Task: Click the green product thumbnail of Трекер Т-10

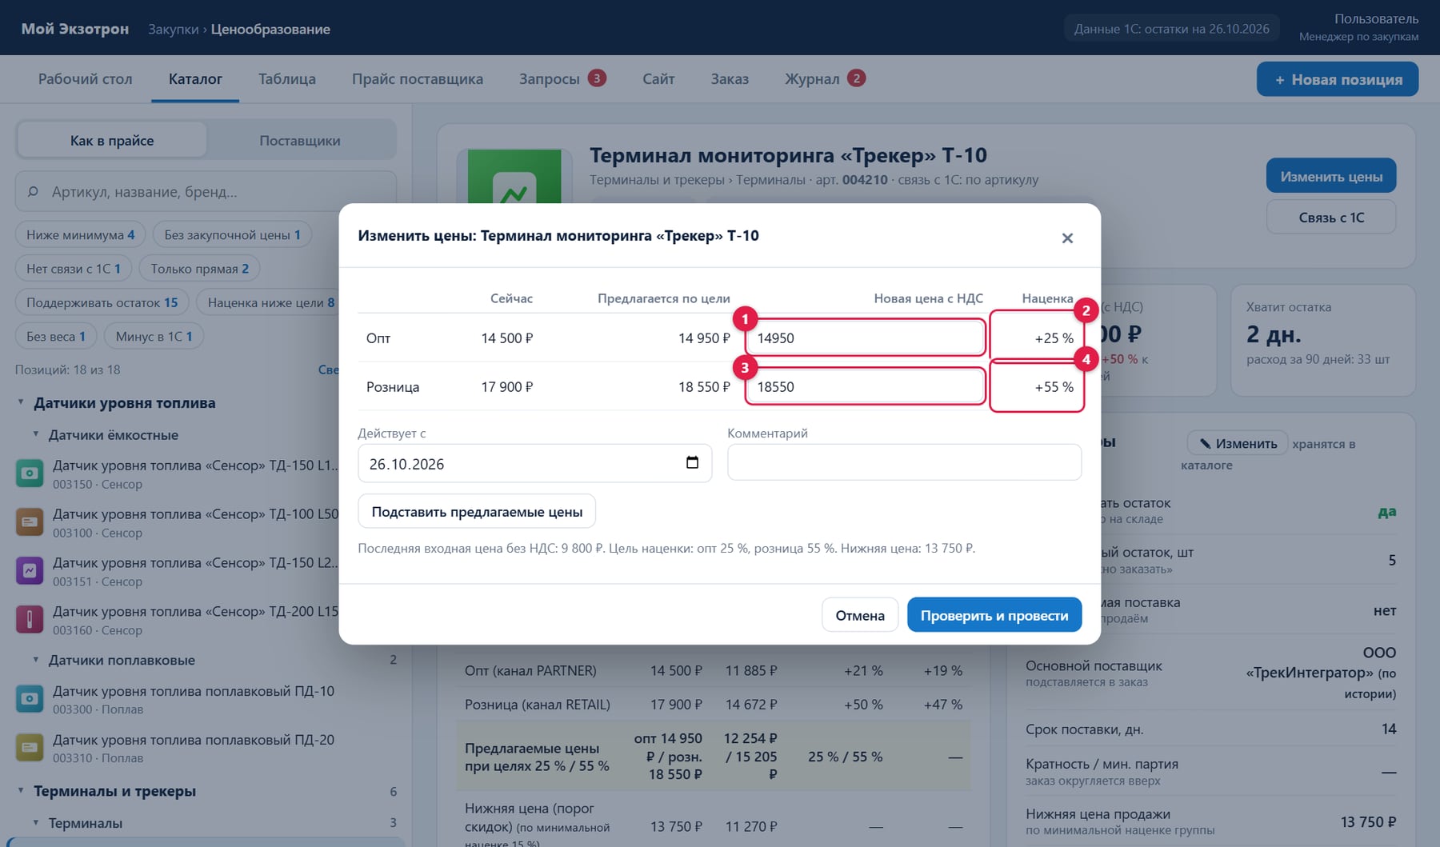Action: (514, 177)
